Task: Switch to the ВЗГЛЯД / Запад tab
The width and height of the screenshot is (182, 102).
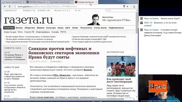Action: point(37,2)
